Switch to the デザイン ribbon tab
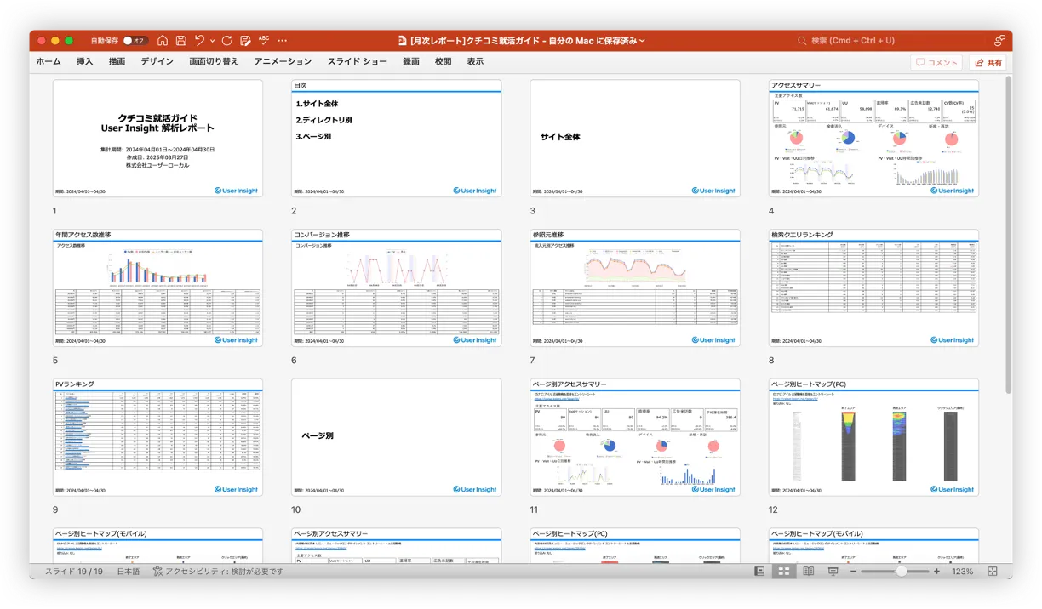Image resolution: width=1042 pixels, height=609 pixels. coord(157,61)
